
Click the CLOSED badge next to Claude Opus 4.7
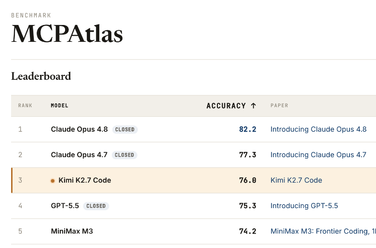(x=124, y=155)
